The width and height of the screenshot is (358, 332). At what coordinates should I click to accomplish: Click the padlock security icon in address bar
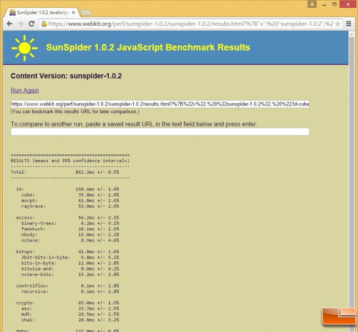[x=44, y=24]
